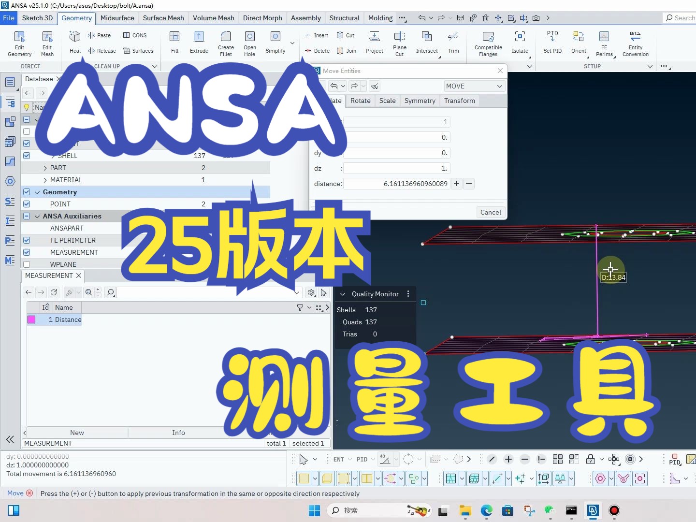Switch to Sketch 3D tab
The image size is (696, 522).
37,18
